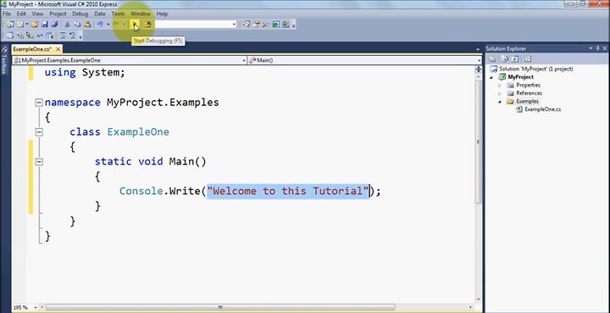Viewport: 610px width, 313px height.
Task: Collapse the Examples folder arrow
Action: pyautogui.click(x=501, y=101)
